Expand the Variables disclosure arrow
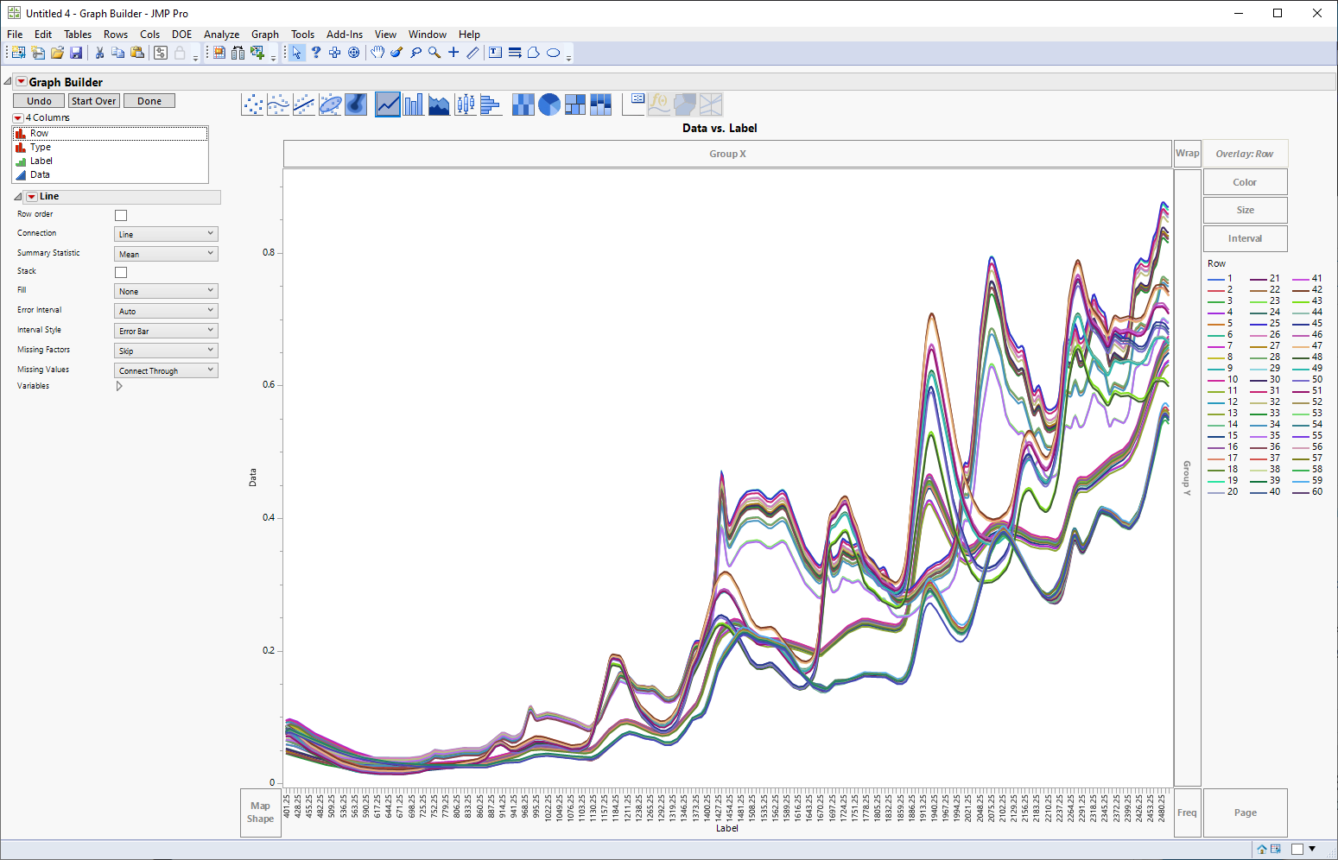Screen dimensions: 1338x860 pos(119,386)
